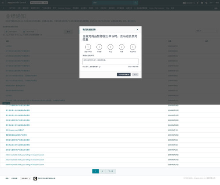The width and height of the screenshot is (220, 185).
Task: Open the 帮助 link in the footer
Action: pyautogui.click(x=7, y=178)
